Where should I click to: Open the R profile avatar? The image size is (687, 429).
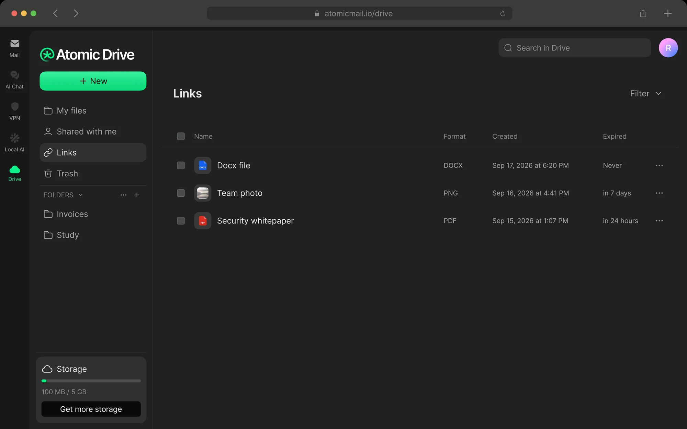668,48
